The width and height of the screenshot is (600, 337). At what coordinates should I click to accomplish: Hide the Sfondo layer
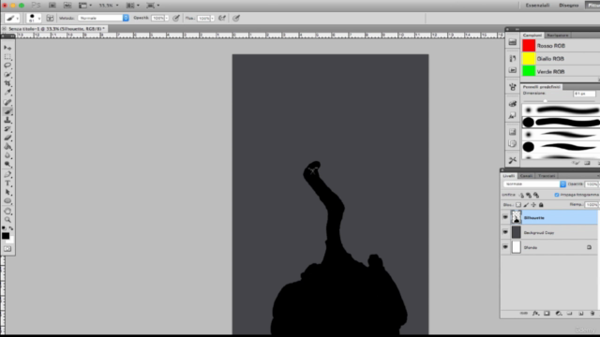click(x=505, y=247)
